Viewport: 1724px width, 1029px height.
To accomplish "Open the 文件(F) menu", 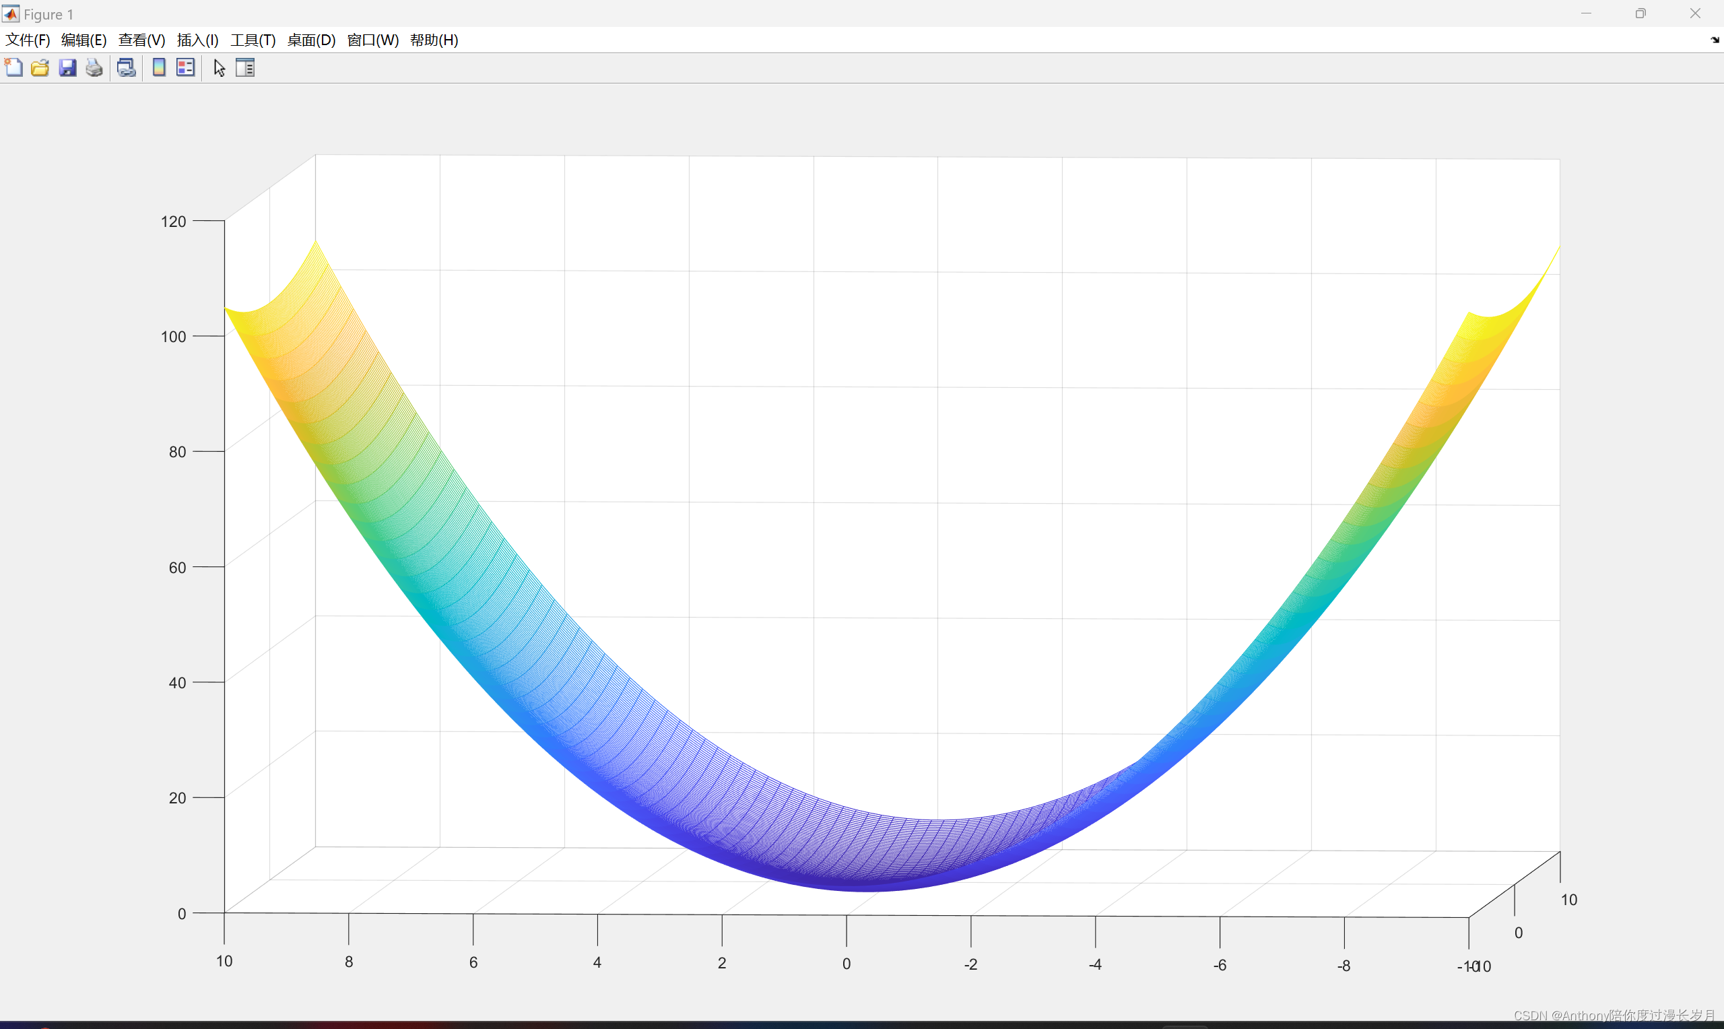I will coord(28,40).
